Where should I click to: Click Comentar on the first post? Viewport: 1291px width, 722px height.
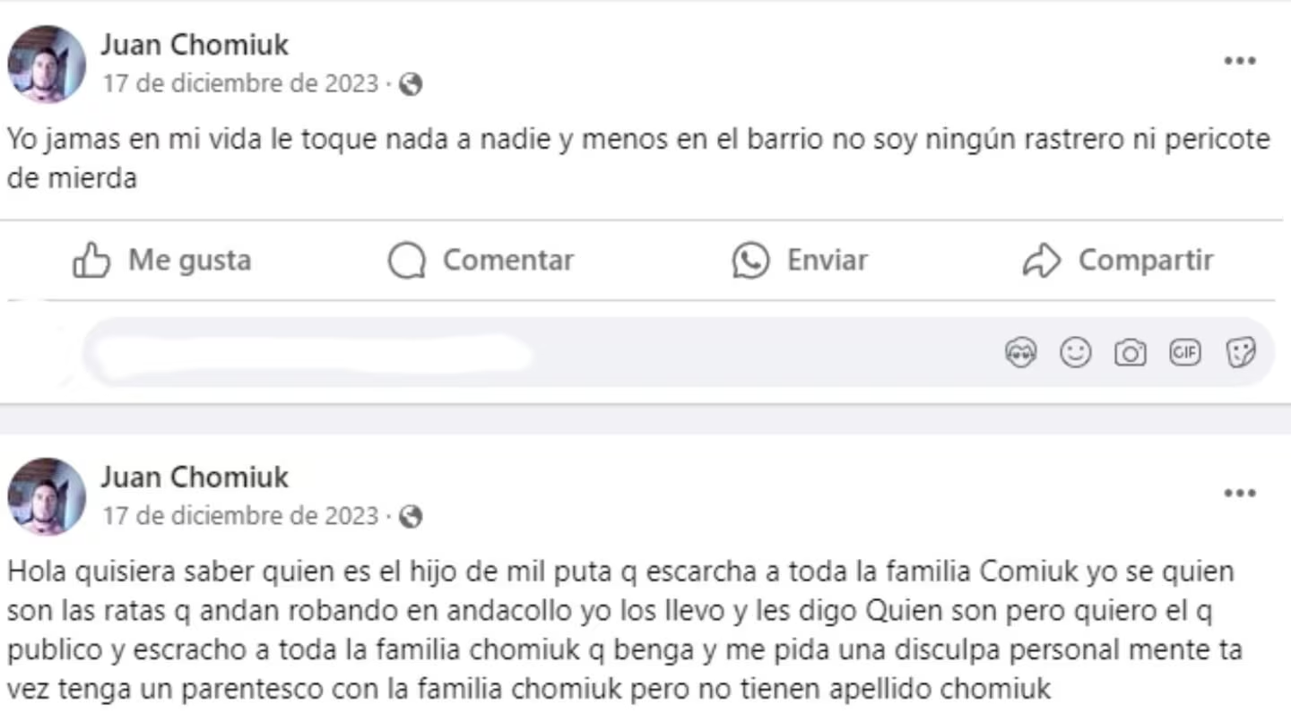[481, 261]
